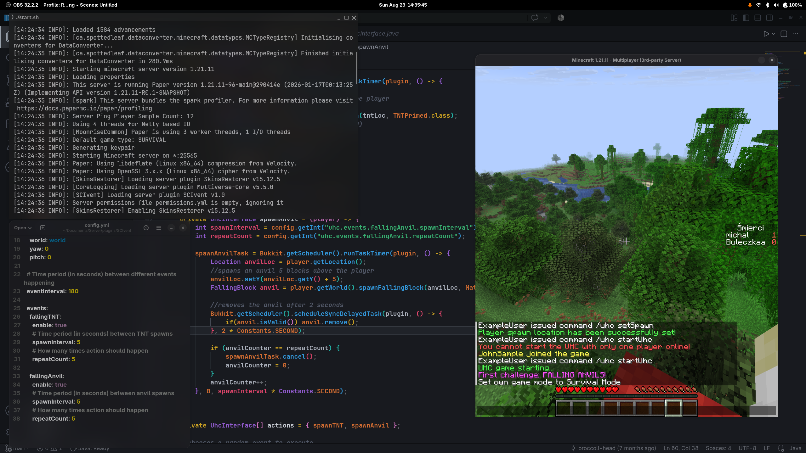This screenshot has height=453, width=806.
Task: Click the hexagon extension icon in the title bar
Action: [561, 18]
